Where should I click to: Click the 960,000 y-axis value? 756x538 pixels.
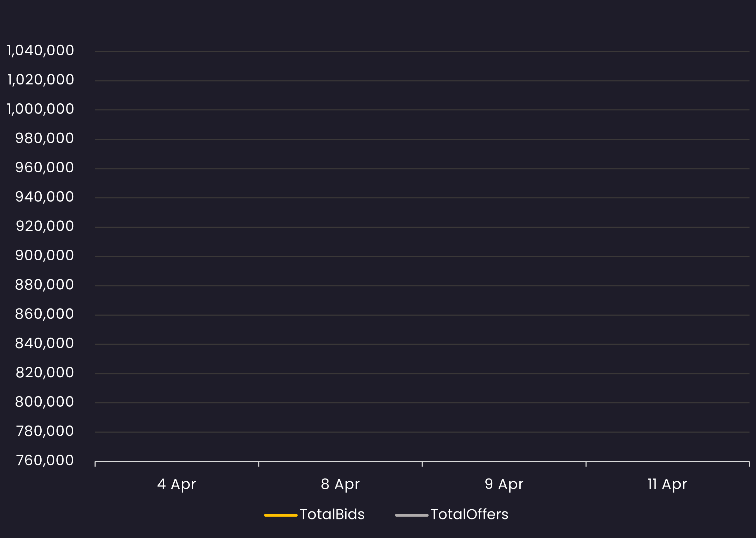[x=44, y=168]
